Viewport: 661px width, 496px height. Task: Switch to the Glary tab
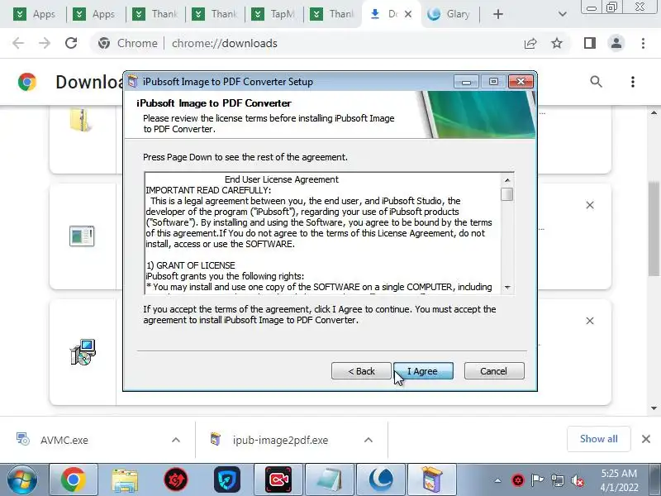pyautogui.click(x=448, y=14)
